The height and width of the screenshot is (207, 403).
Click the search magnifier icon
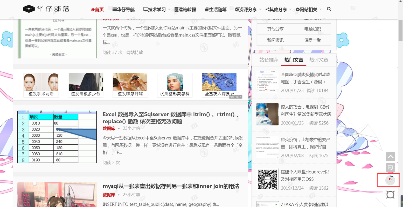pos(329,9)
